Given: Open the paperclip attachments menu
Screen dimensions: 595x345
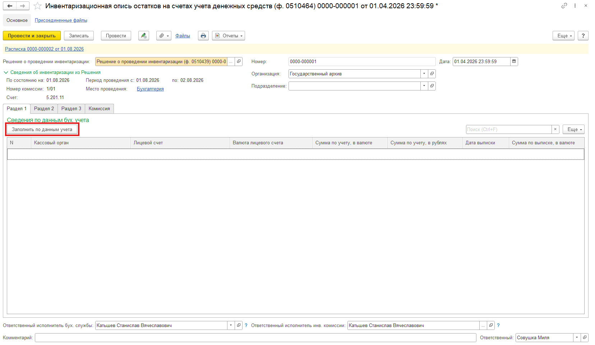Looking at the screenshot, I should point(164,36).
